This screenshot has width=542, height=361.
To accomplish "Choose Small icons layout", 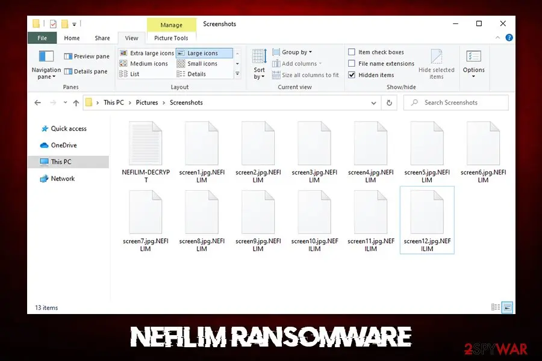I will coord(197,64).
